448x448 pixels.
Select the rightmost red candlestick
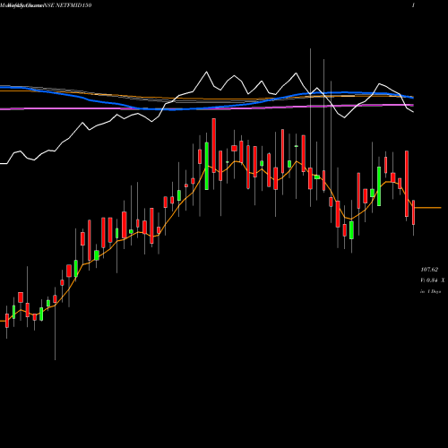coord(414,212)
